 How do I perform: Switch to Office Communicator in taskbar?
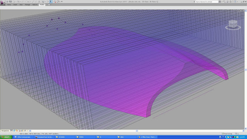click(23, 137)
